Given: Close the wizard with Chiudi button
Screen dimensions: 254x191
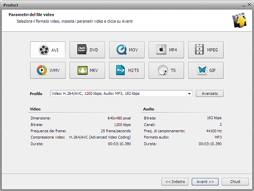Looking at the screenshot, I should [x=235, y=182].
